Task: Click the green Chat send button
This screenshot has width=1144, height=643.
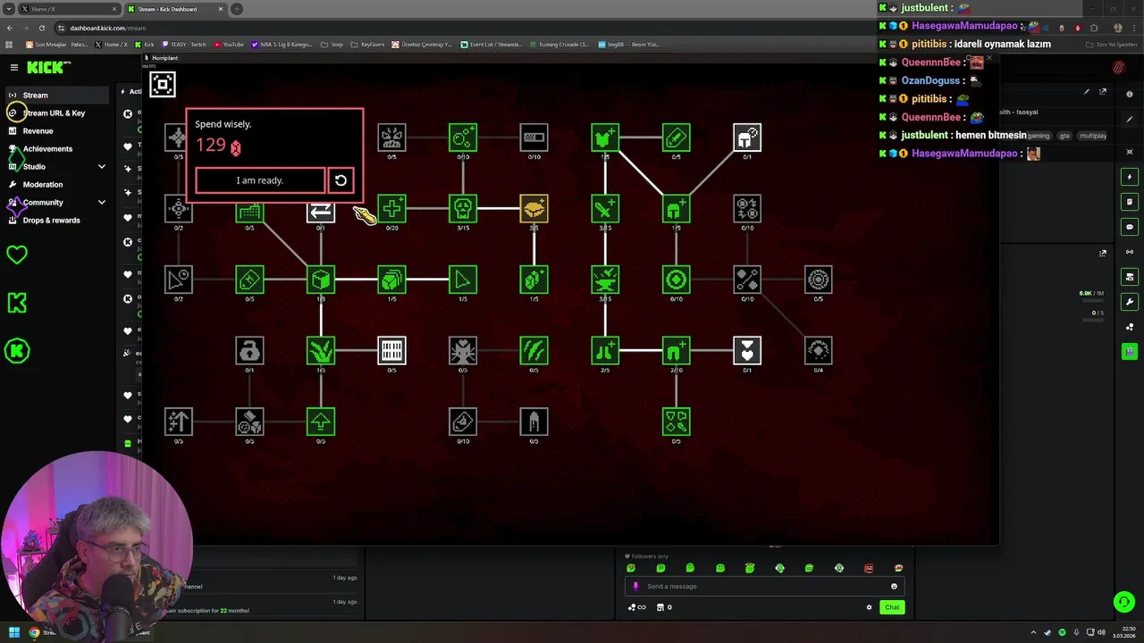Action: coord(892,607)
